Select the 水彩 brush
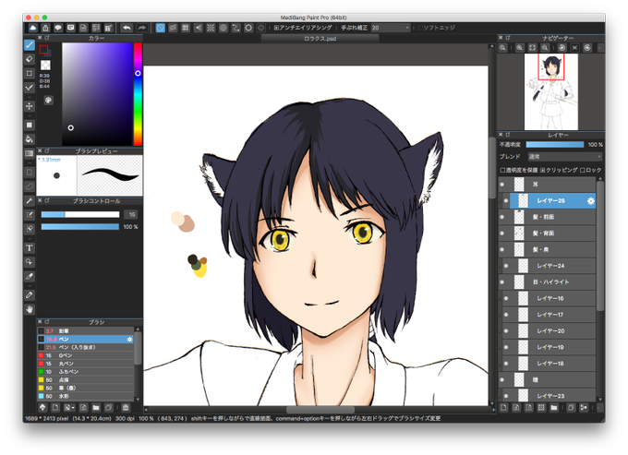 click(x=85, y=396)
